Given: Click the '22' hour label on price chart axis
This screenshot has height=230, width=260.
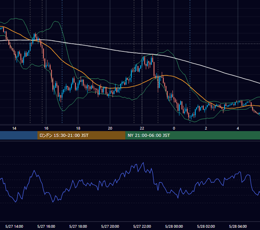Looking at the screenshot, I should pyautogui.click(x=142, y=128).
